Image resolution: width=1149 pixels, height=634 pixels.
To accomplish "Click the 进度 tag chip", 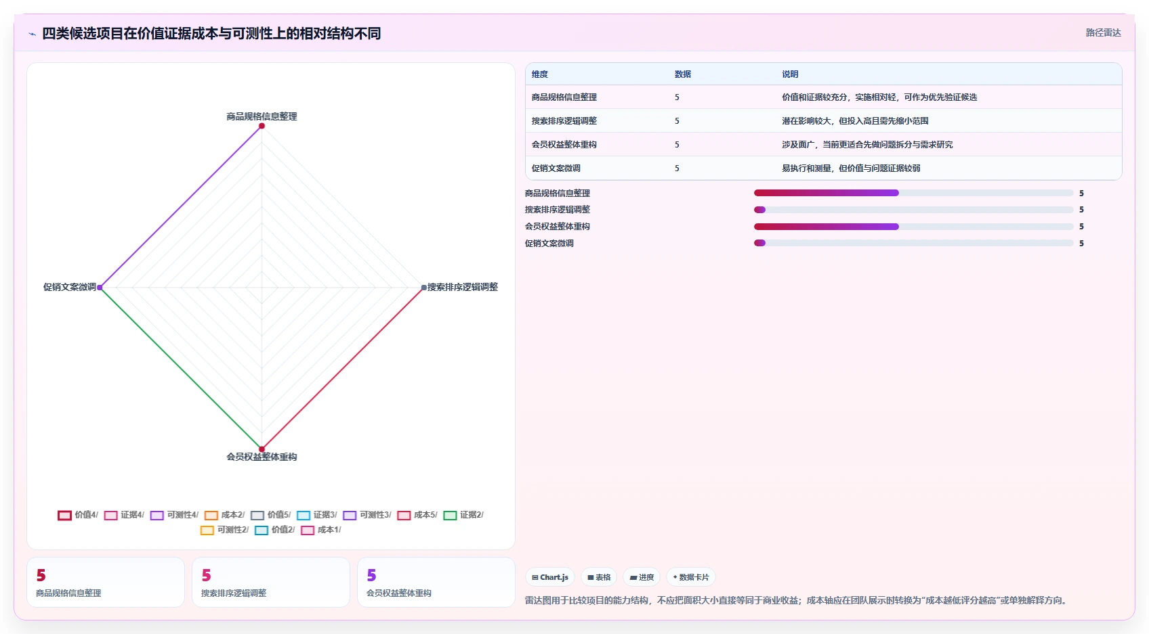I will [x=642, y=577].
